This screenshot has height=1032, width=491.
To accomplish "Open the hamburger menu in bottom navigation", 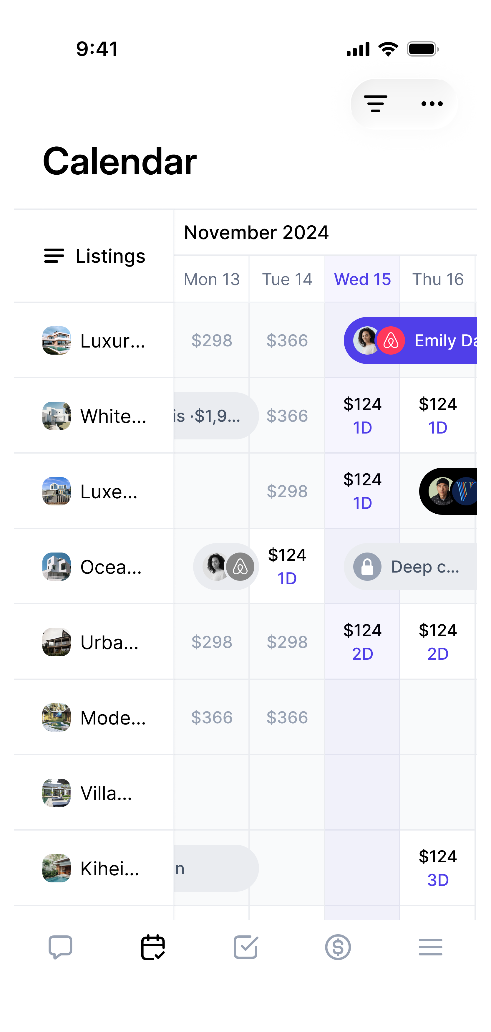I will pos(431,947).
